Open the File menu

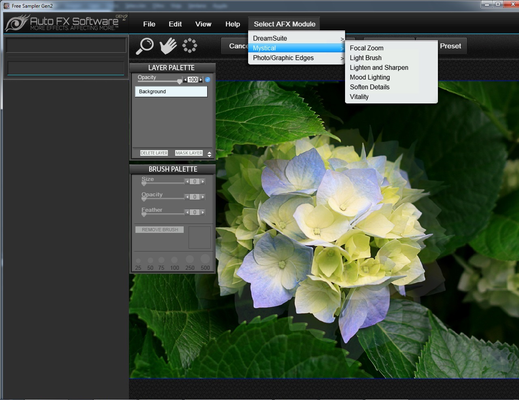(x=149, y=24)
